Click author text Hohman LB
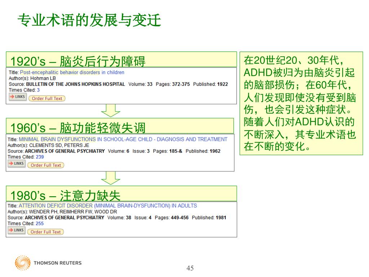The image size is (369, 277). [x=43, y=78]
